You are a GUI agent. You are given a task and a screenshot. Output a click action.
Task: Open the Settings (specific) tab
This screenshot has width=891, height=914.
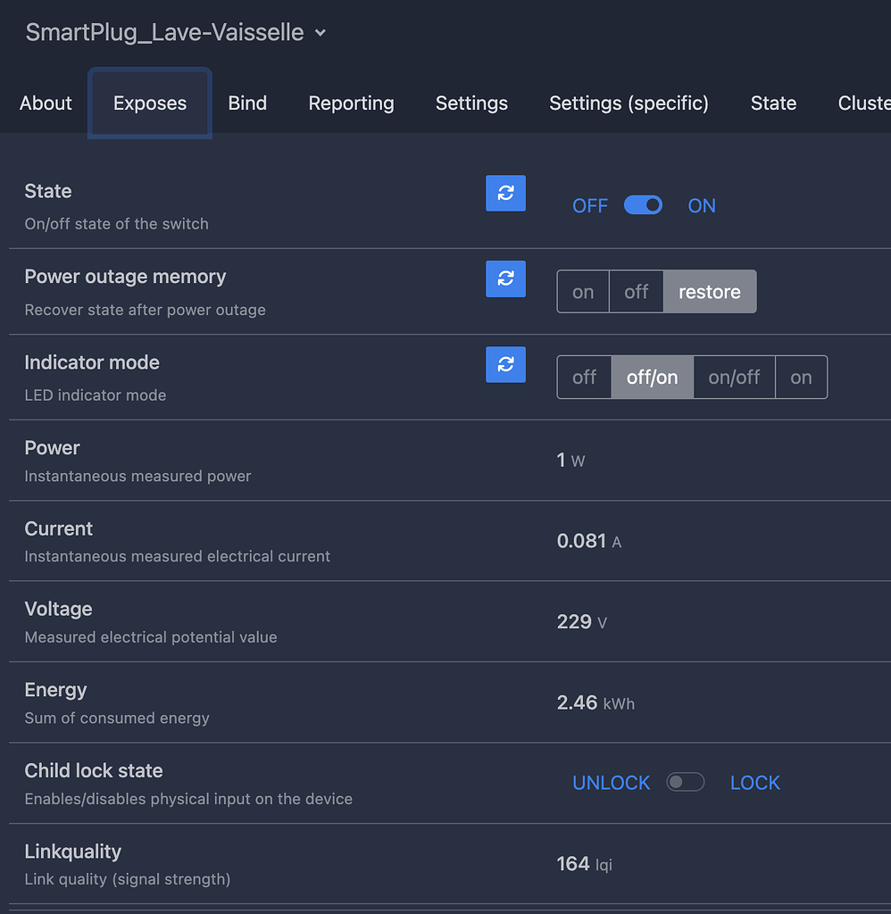629,104
